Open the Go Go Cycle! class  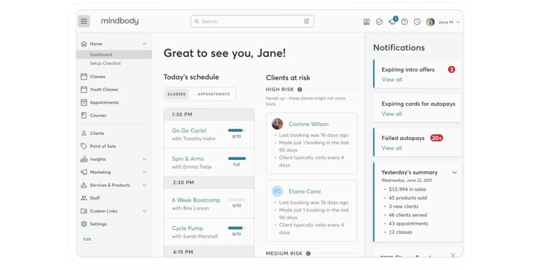[x=189, y=130]
